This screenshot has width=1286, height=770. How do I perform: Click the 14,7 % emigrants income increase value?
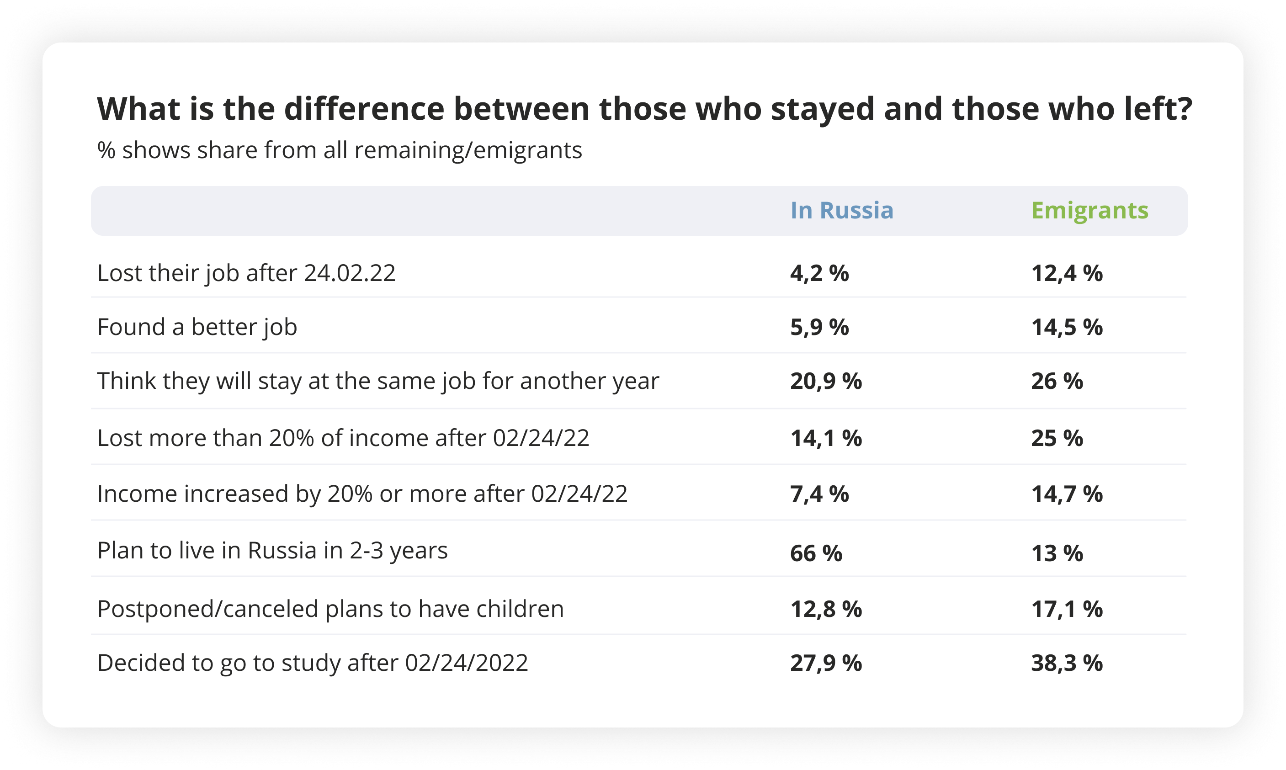coord(1067,494)
